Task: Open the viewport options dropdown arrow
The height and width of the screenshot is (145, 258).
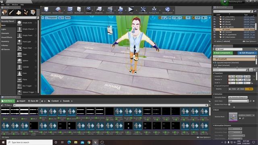Action: click(x=43, y=18)
